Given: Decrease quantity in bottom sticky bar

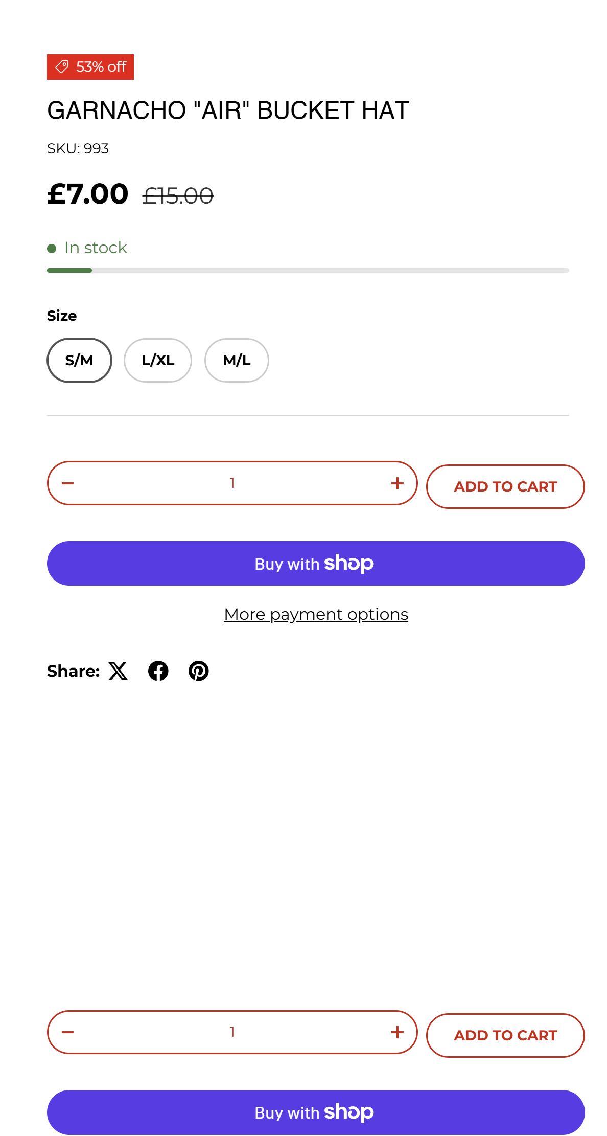Looking at the screenshot, I should click(x=68, y=1032).
